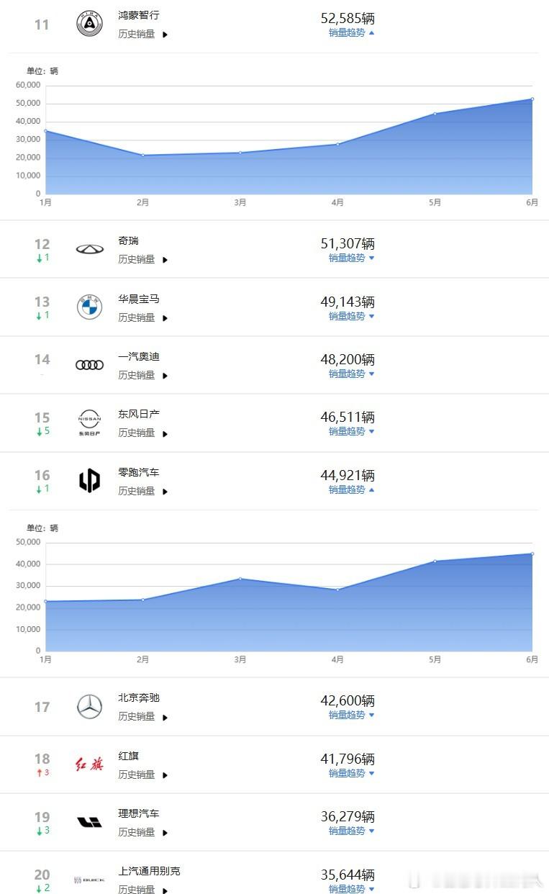The image size is (549, 894).
Task: Click the 上汽通用别克 brand name
Action: (149, 871)
